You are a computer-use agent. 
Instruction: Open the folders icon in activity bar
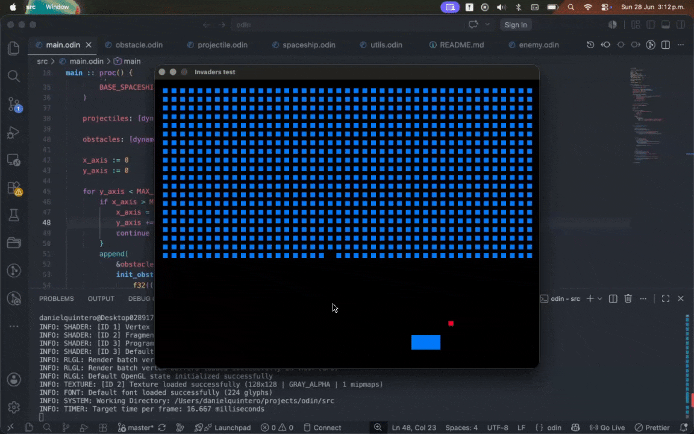pos(14,243)
